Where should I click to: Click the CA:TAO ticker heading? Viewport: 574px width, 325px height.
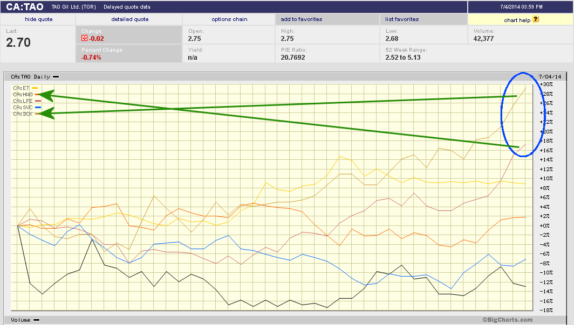click(24, 7)
